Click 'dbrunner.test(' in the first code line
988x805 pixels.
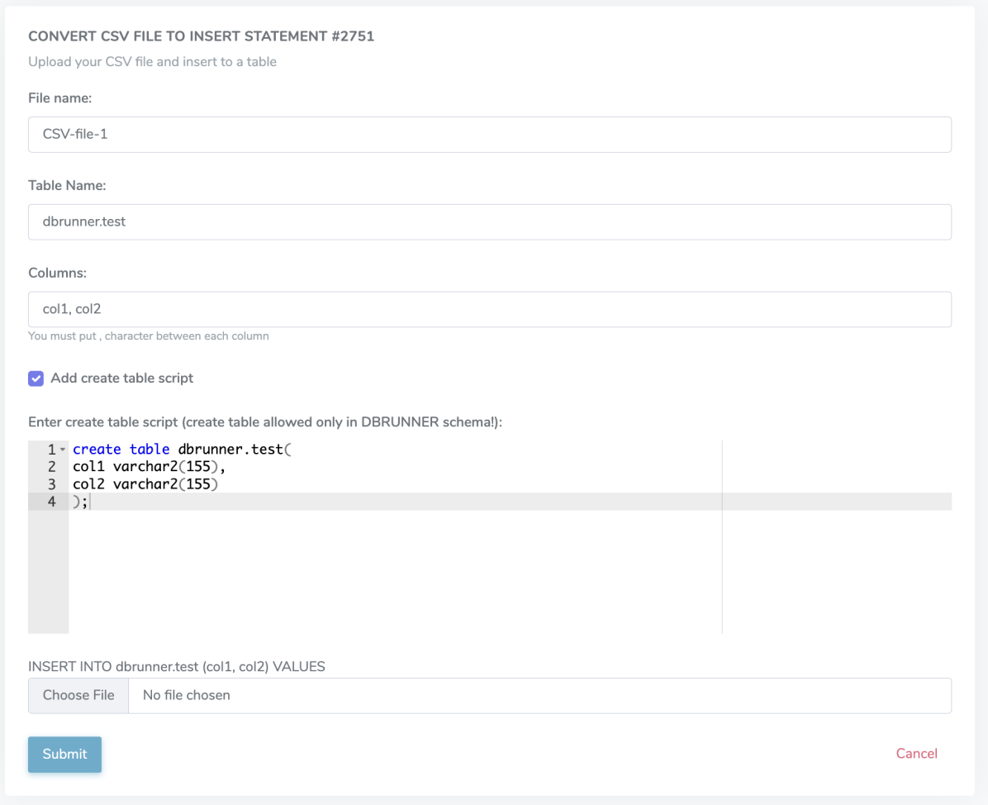[x=235, y=450]
